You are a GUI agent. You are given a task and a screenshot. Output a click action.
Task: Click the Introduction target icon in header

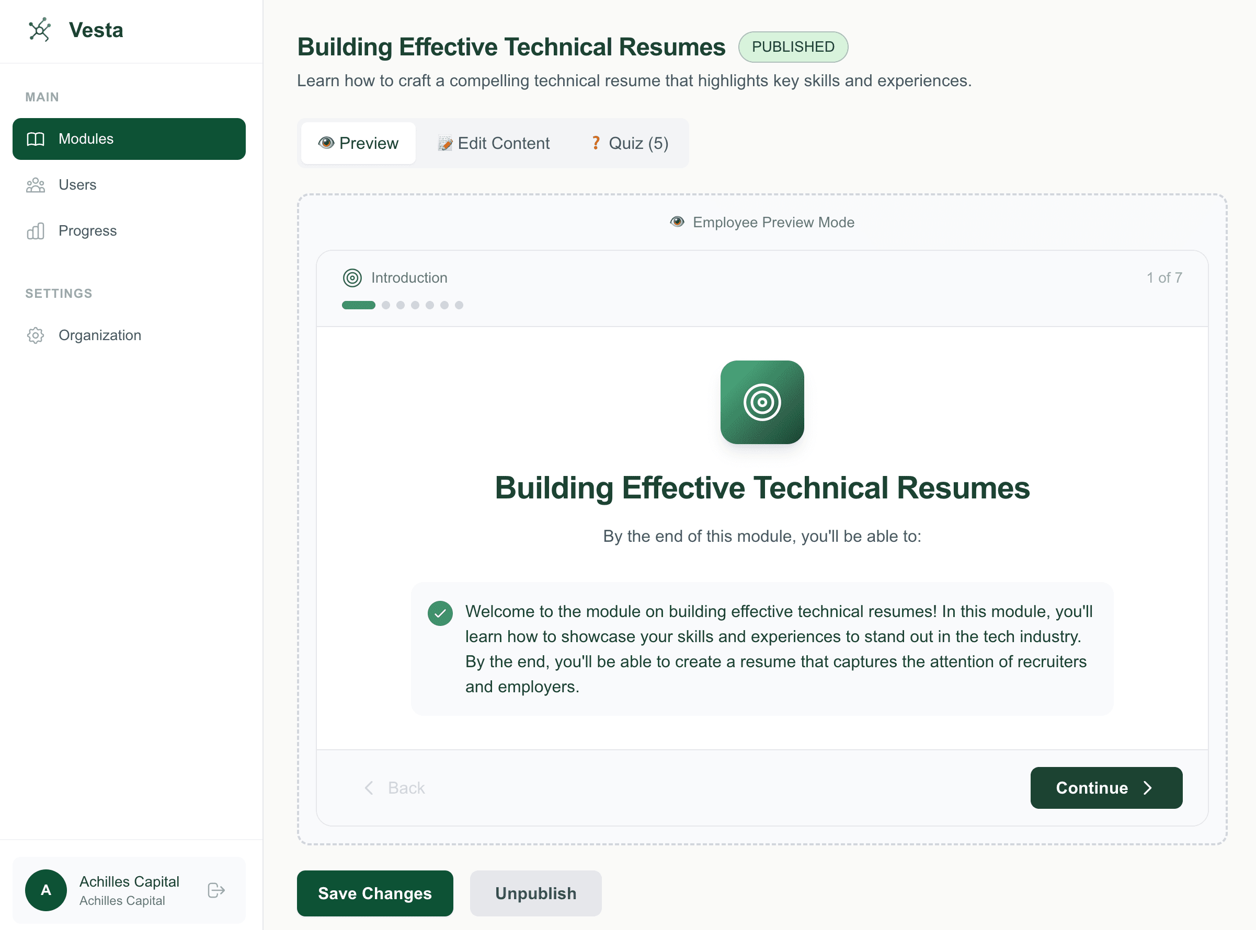pos(352,277)
